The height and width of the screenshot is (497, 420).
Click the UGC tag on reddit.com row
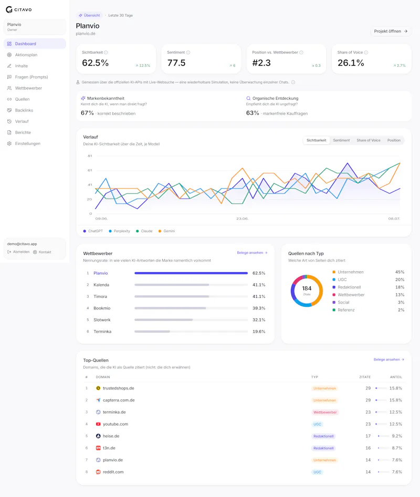[x=317, y=472]
